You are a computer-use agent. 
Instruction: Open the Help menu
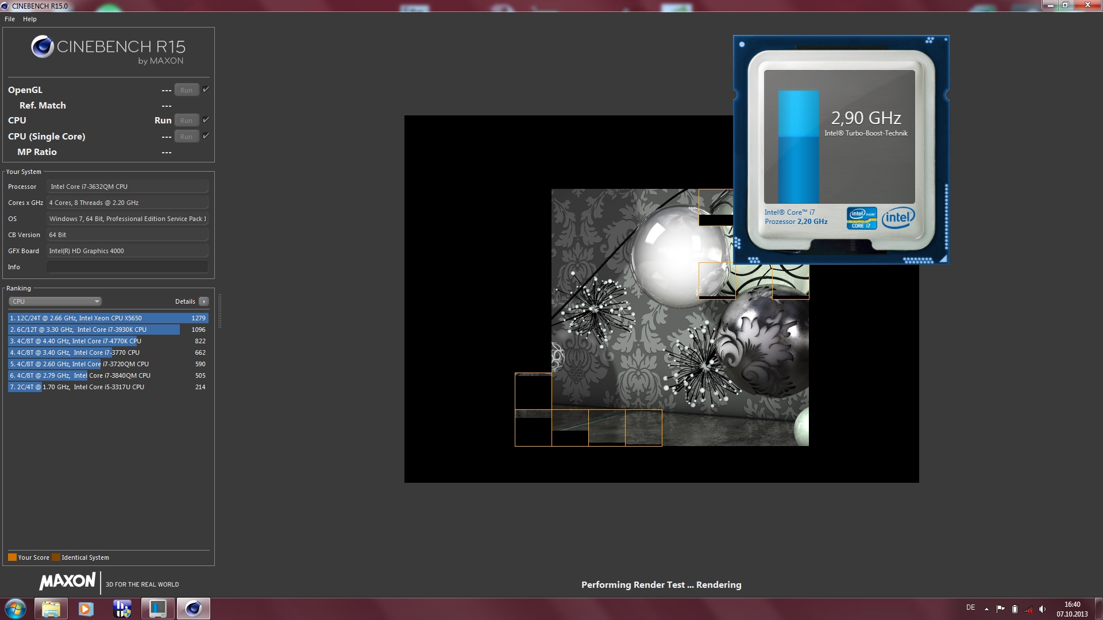30,19
